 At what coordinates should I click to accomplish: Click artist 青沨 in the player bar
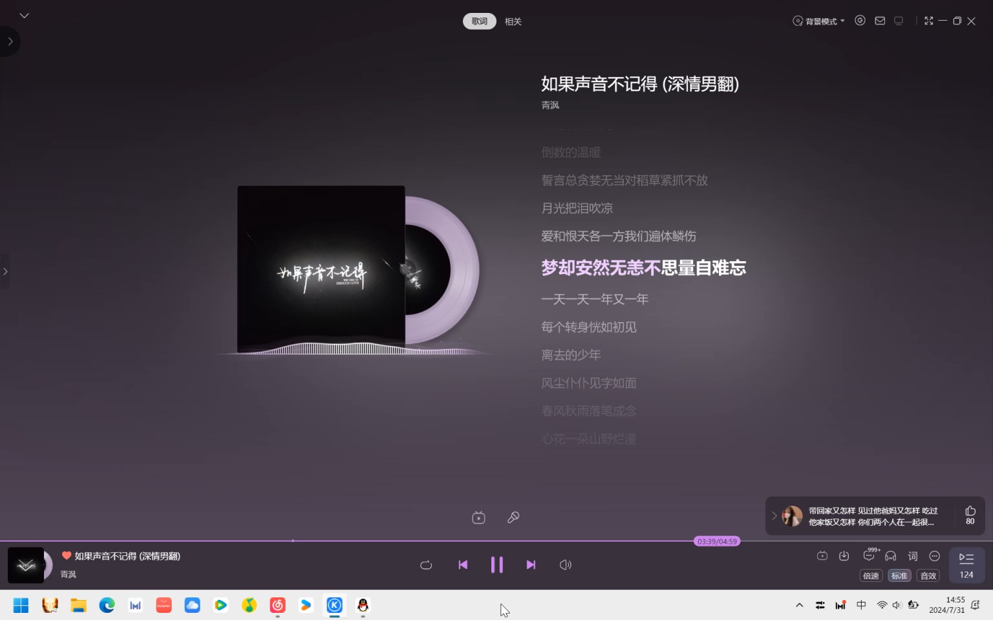[69, 574]
